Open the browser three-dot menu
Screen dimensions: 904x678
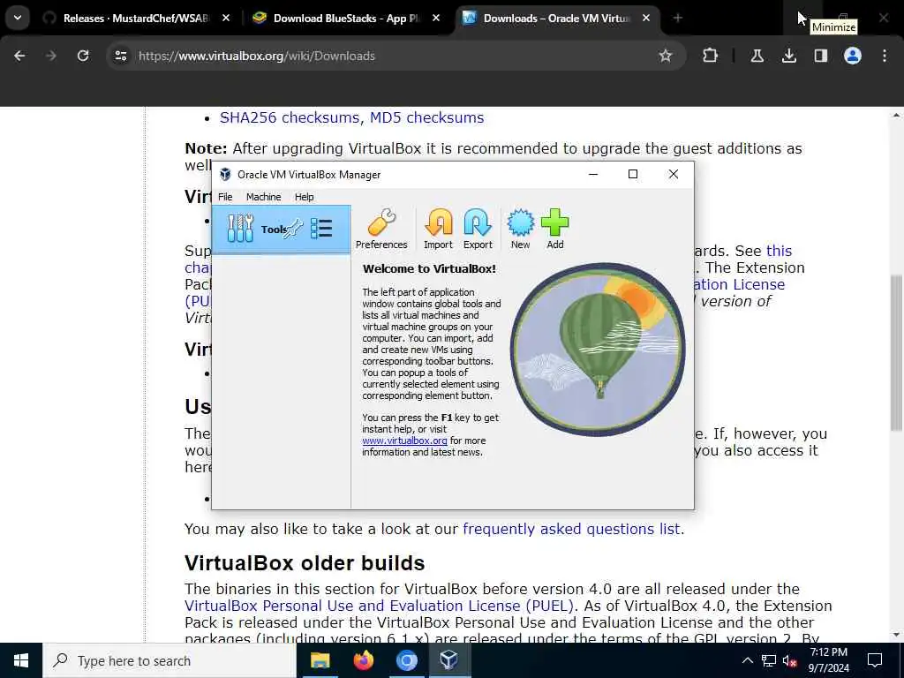[885, 56]
